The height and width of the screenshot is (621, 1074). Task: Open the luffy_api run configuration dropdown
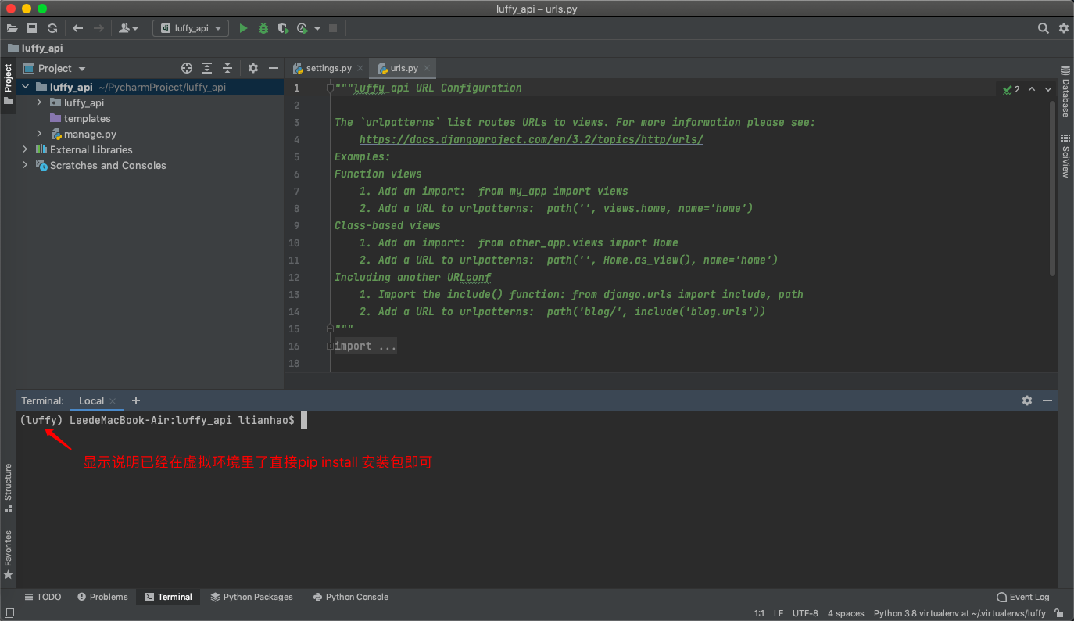pos(191,28)
